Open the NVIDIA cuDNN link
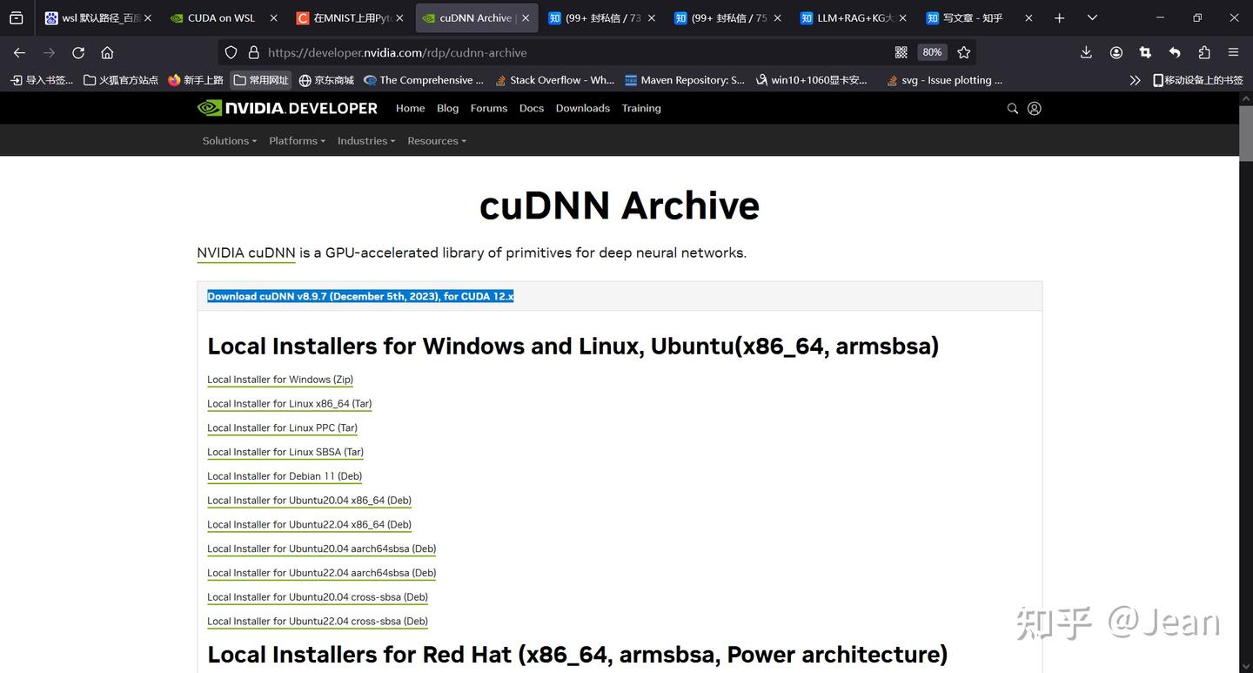The width and height of the screenshot is (1253, 673). 245,252
